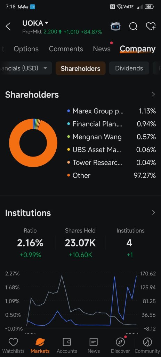This screenshot has width=161, height=357.
Task: Open the top News tab
Action: pos(102,49)
